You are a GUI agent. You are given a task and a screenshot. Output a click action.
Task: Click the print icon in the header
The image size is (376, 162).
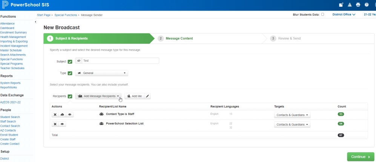(358, 5)
